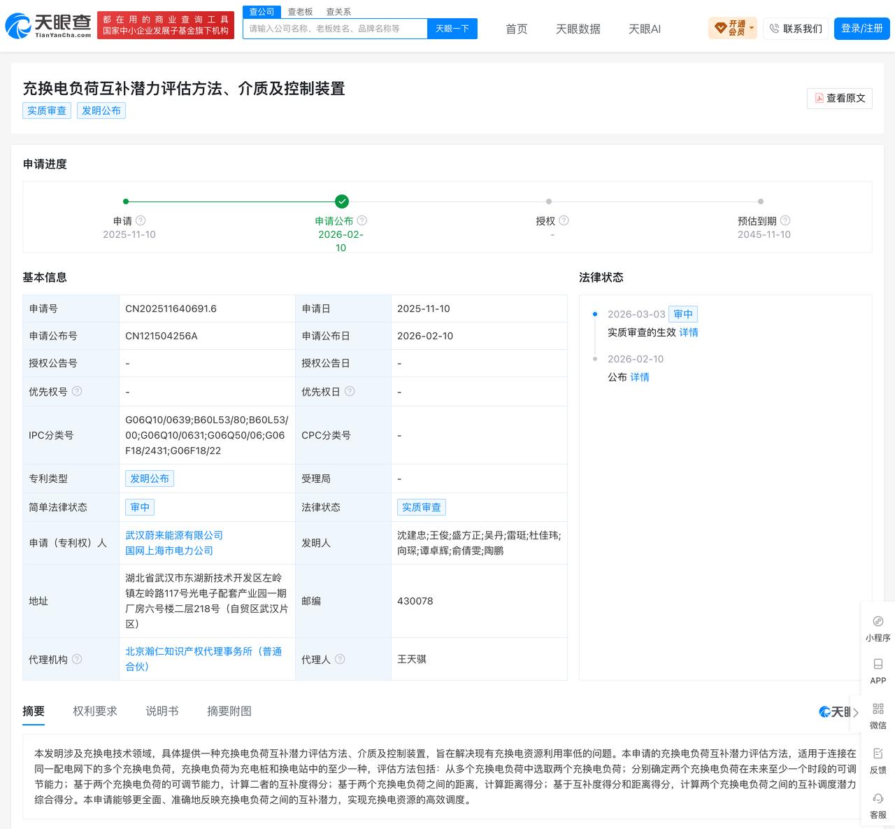Open the 反馈 feedback sidebar icon
Image resolution: width=895 pixels, height=829 pixels.
pyautogui.click(x=878, y=753)
